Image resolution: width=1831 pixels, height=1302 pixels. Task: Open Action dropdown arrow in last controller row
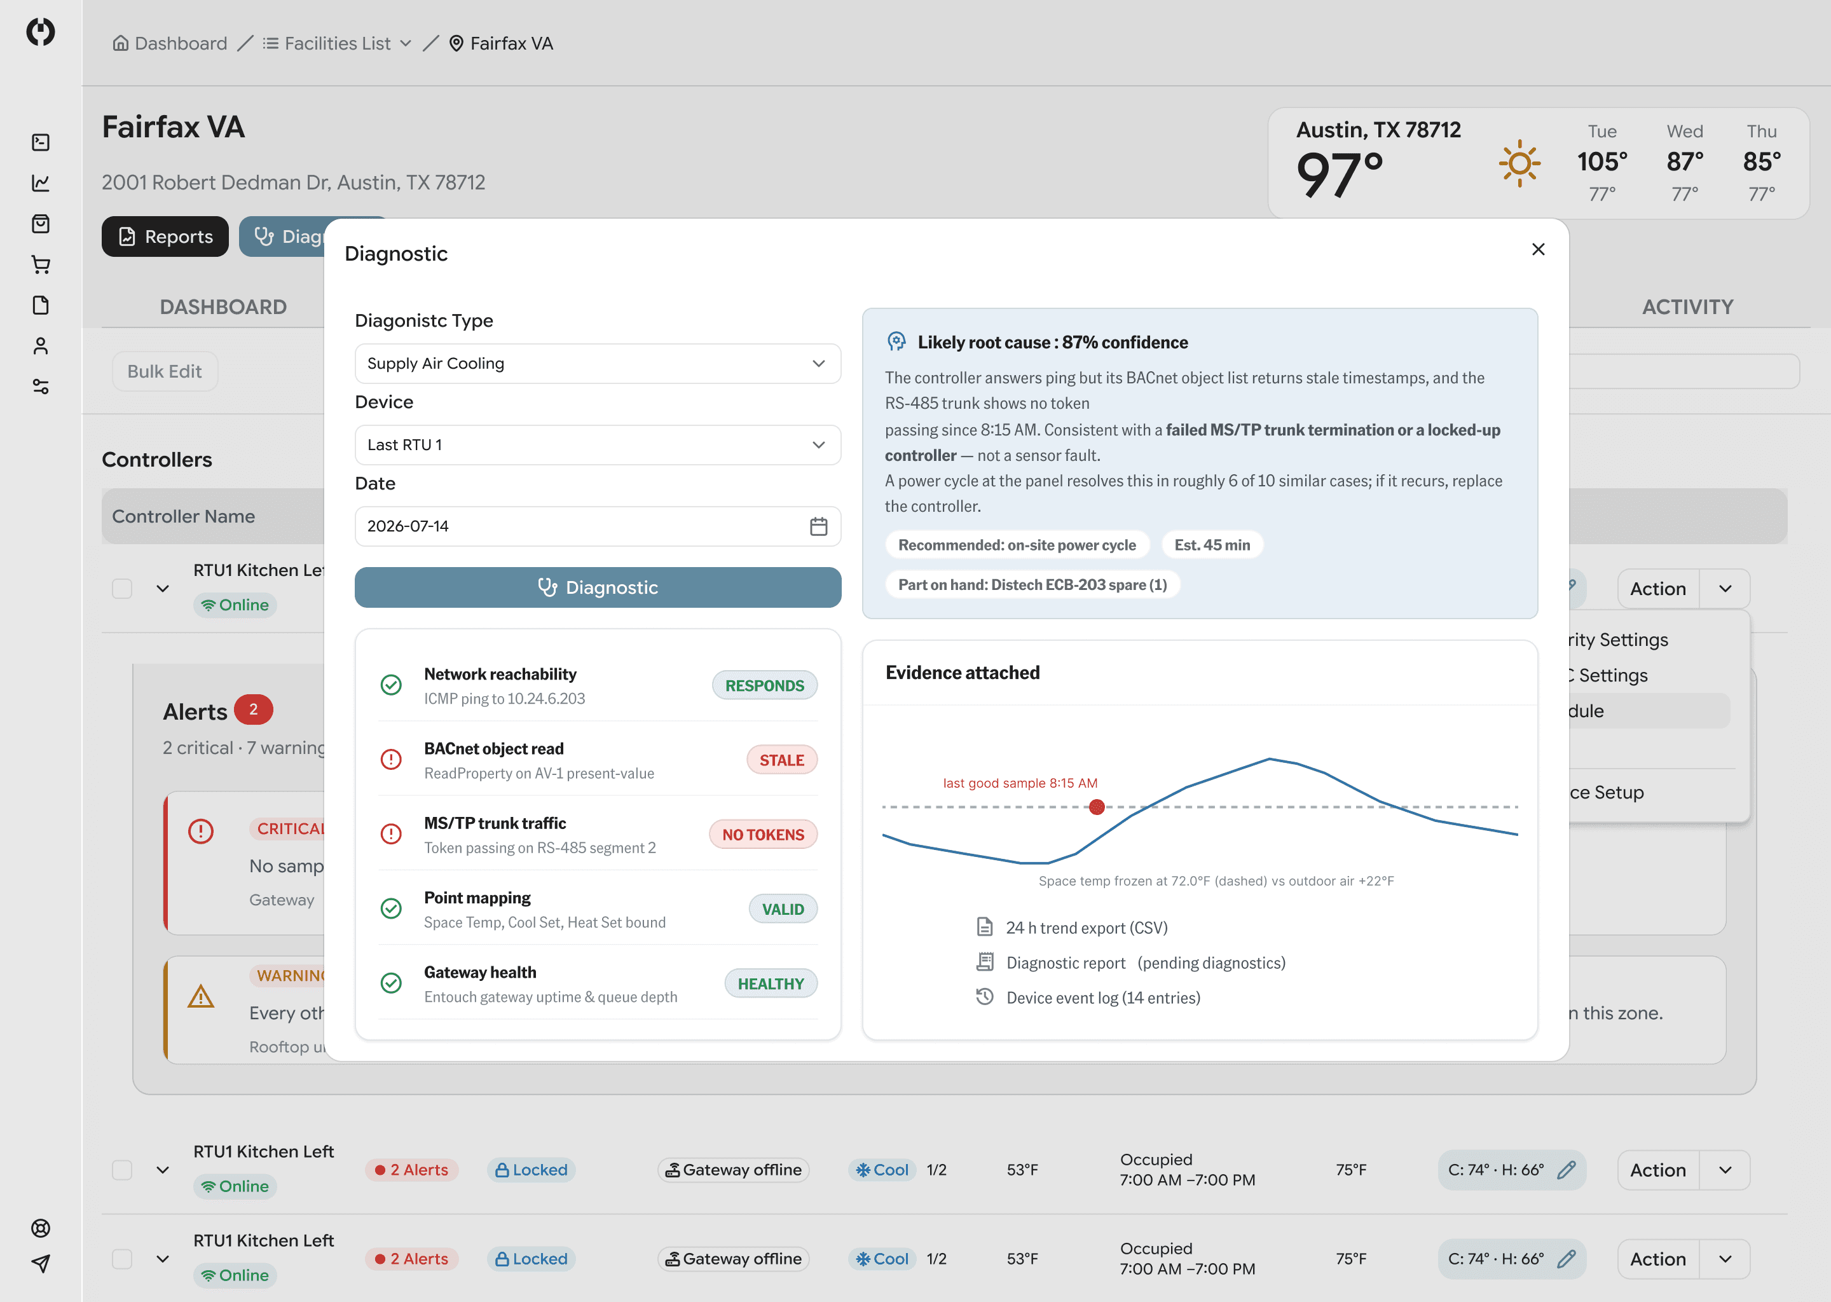click(x=1725, y=1259)
